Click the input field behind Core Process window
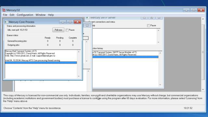Screen dimensions: 208x117 (x=85, y=38)
